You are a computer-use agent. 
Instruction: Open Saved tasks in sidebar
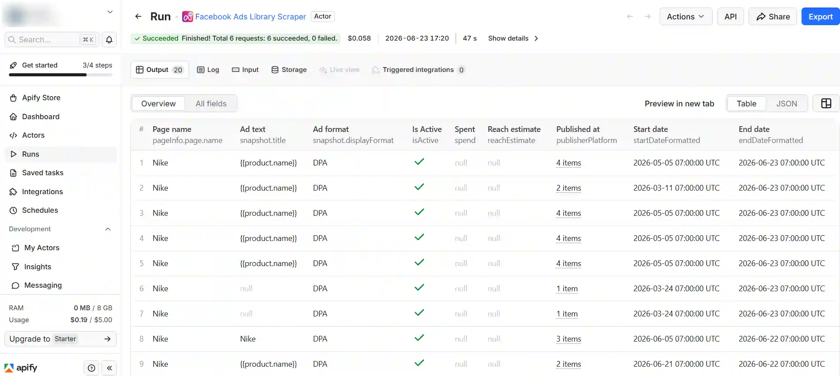(62, 173)
